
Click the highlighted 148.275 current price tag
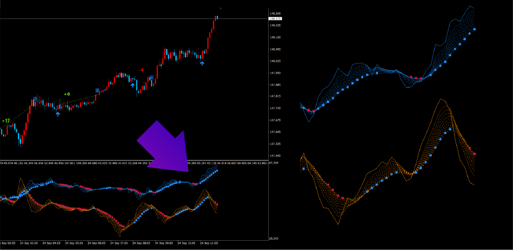click(x=275, y=19)
